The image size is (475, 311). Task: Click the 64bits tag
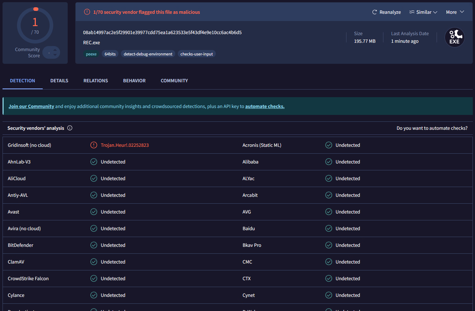click(x=110, y=54)
